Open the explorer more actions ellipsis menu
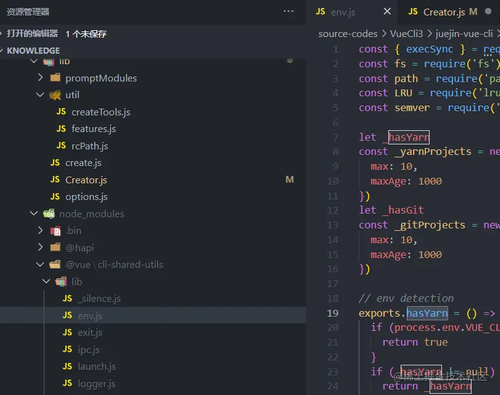Image resolution: width=500 pixels, height=395 pixels. point(288,12)
